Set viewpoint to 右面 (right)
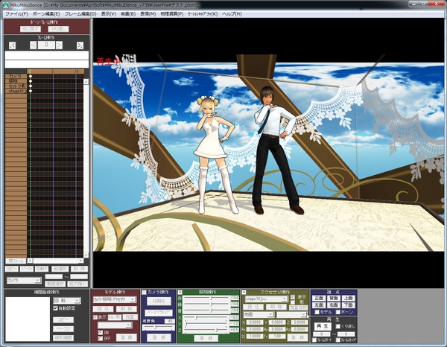447x347 pixels. point(334,305)
